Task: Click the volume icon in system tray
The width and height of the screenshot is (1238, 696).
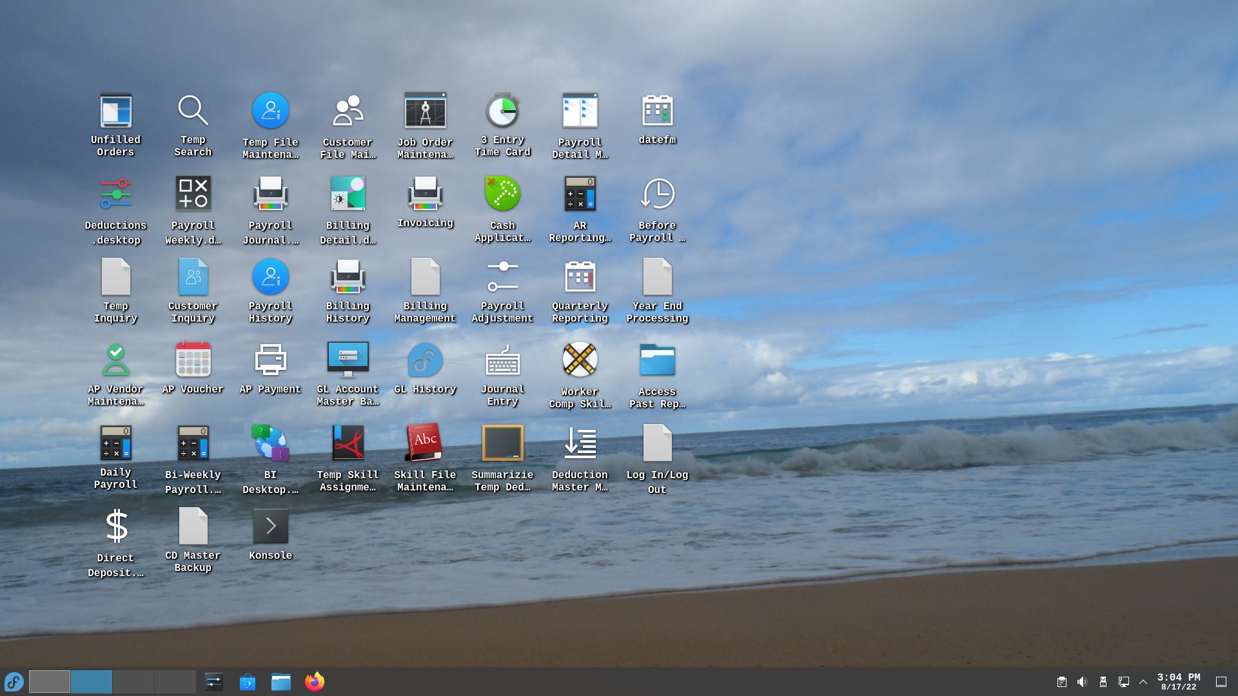Action: coord(1082,682)
